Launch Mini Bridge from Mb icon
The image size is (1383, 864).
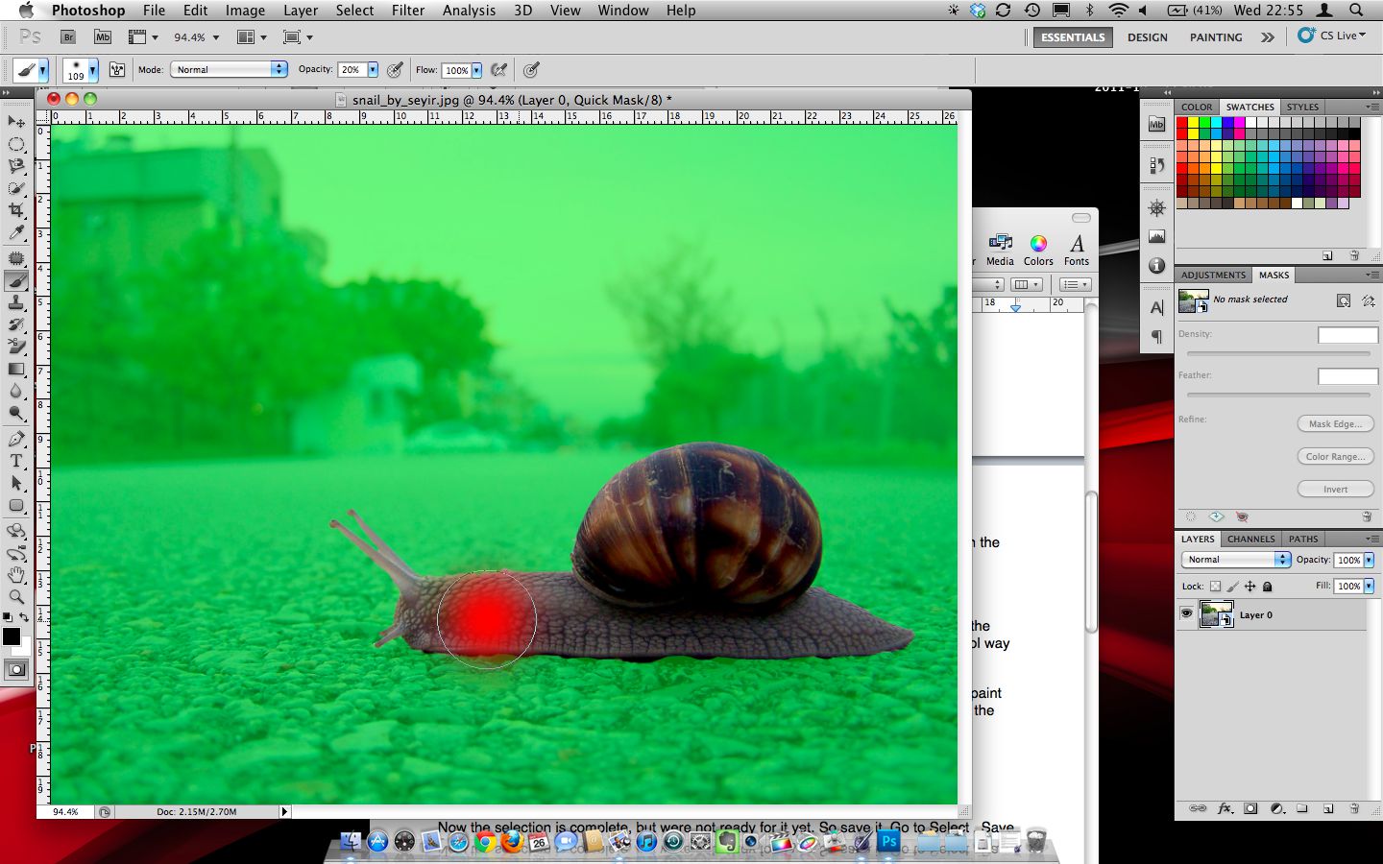(x=103, y=37)
